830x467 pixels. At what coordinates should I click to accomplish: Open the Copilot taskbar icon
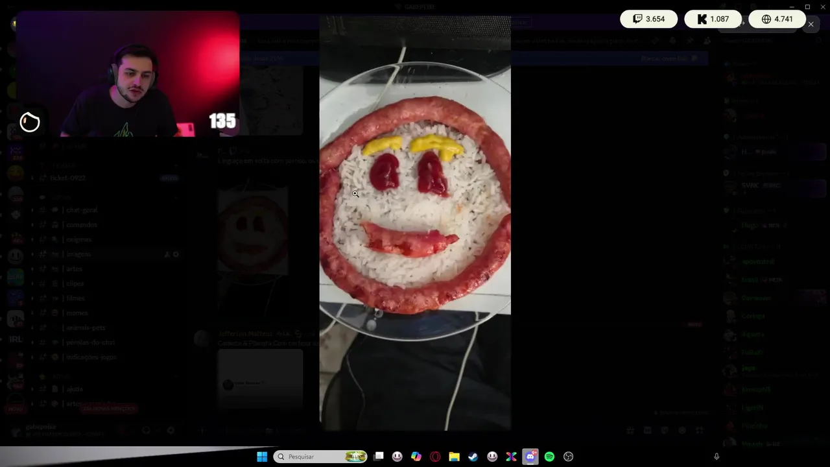click(416, 457)
